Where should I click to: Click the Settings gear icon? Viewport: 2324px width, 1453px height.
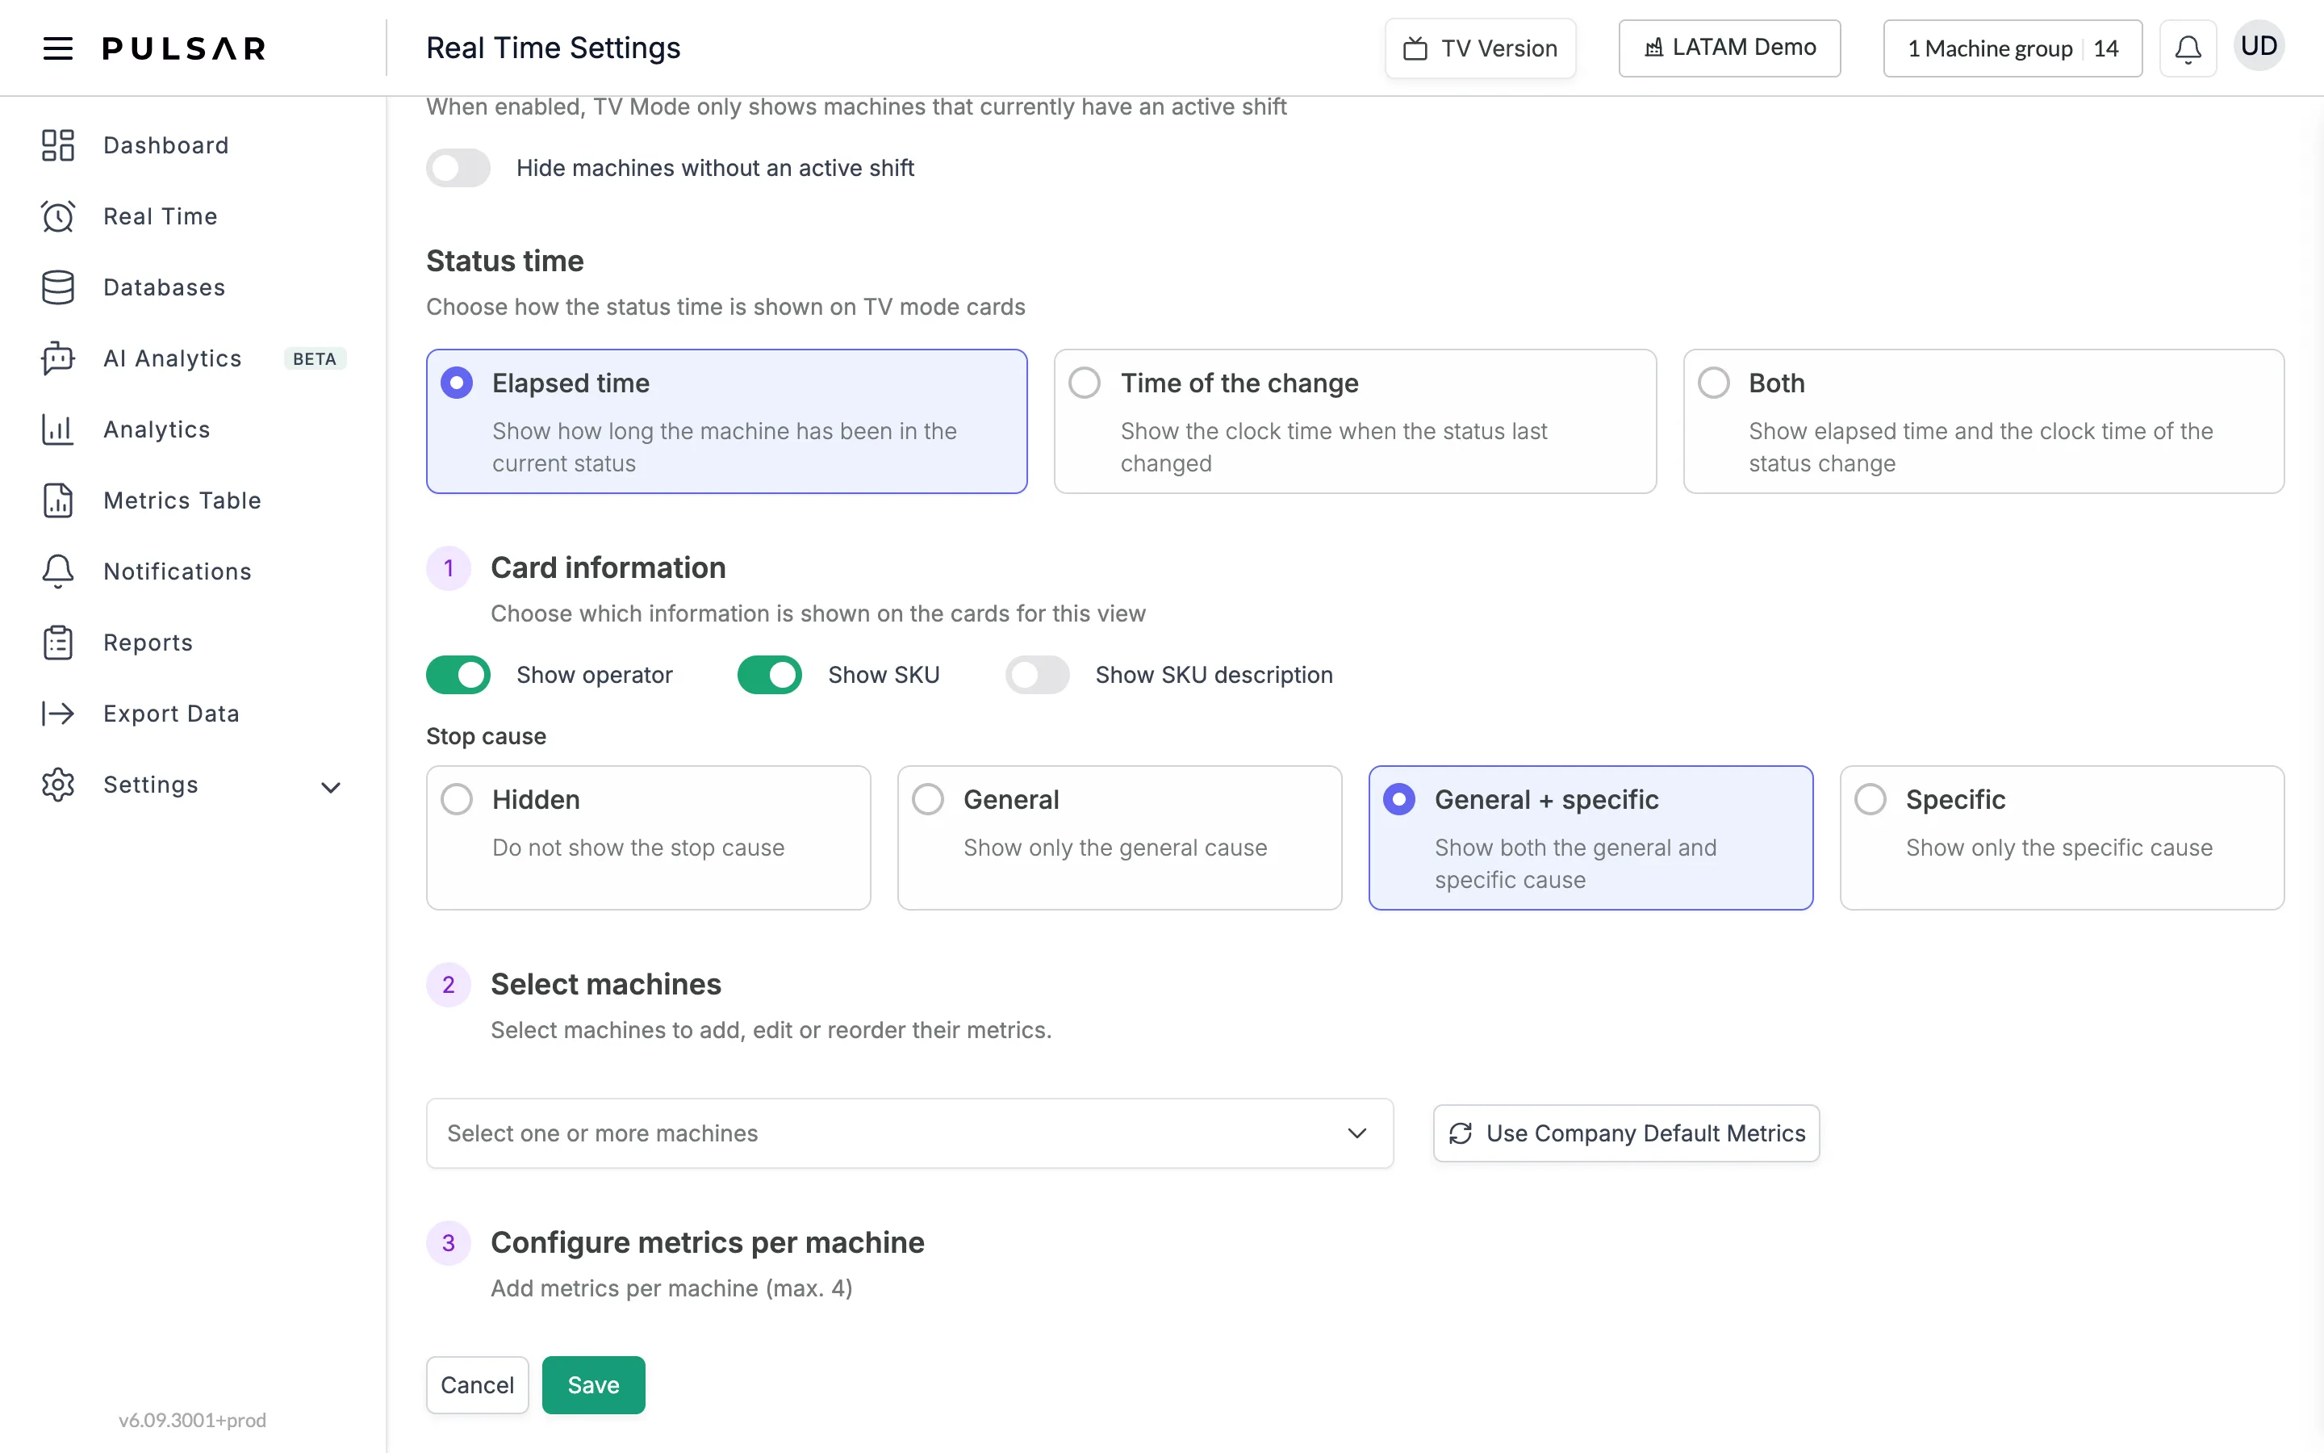[x=57, y=784]
